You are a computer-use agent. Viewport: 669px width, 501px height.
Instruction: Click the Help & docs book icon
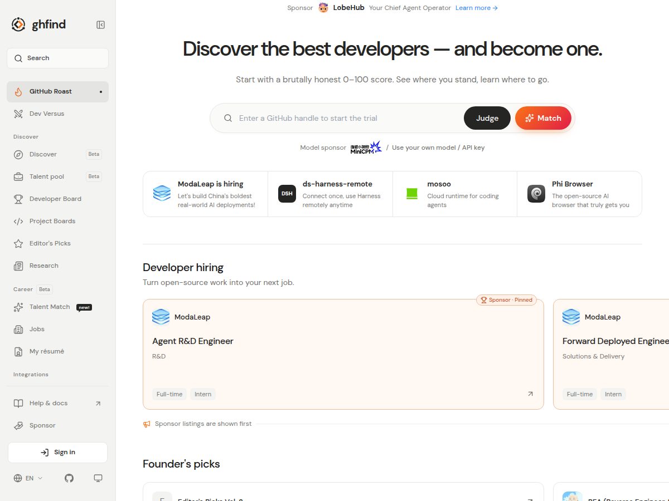[x=18, y=404]
